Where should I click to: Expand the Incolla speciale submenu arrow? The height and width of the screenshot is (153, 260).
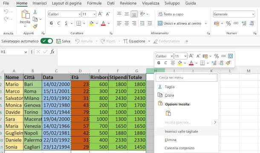[x=215, y=122]
